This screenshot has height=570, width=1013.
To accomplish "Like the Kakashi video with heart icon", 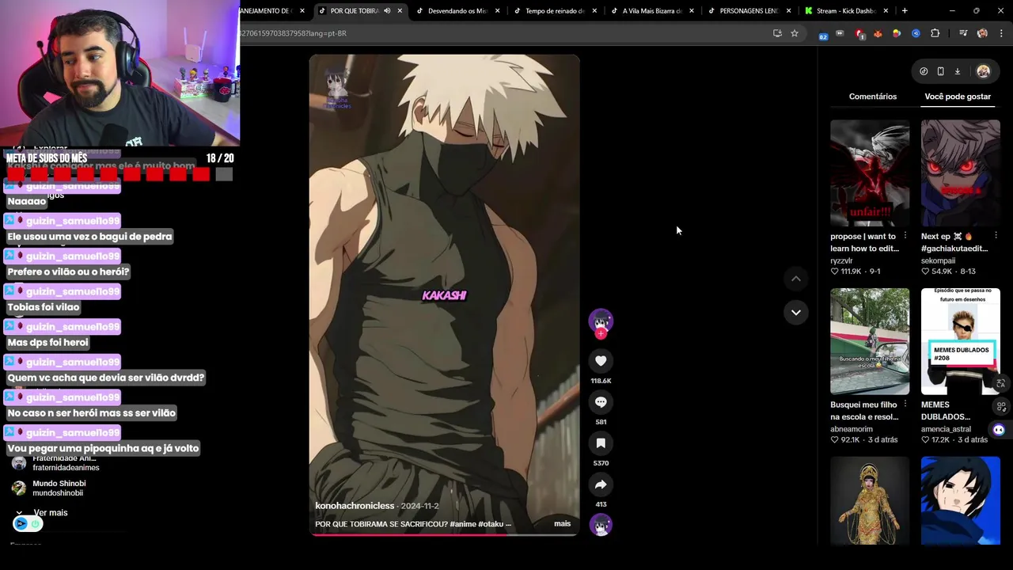I will [601, 361].
